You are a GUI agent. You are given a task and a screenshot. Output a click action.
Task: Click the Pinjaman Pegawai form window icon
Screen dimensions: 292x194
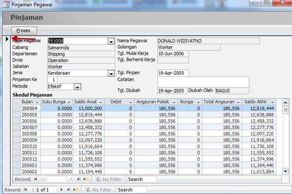click(x=6, y=5)
